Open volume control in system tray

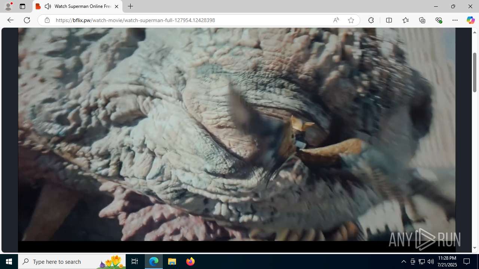coord(431,262)
